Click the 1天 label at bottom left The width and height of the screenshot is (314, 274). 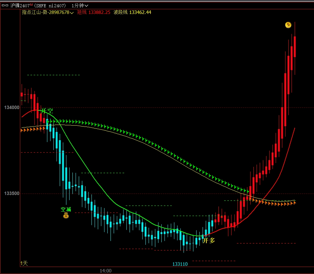tap(24, 264)
